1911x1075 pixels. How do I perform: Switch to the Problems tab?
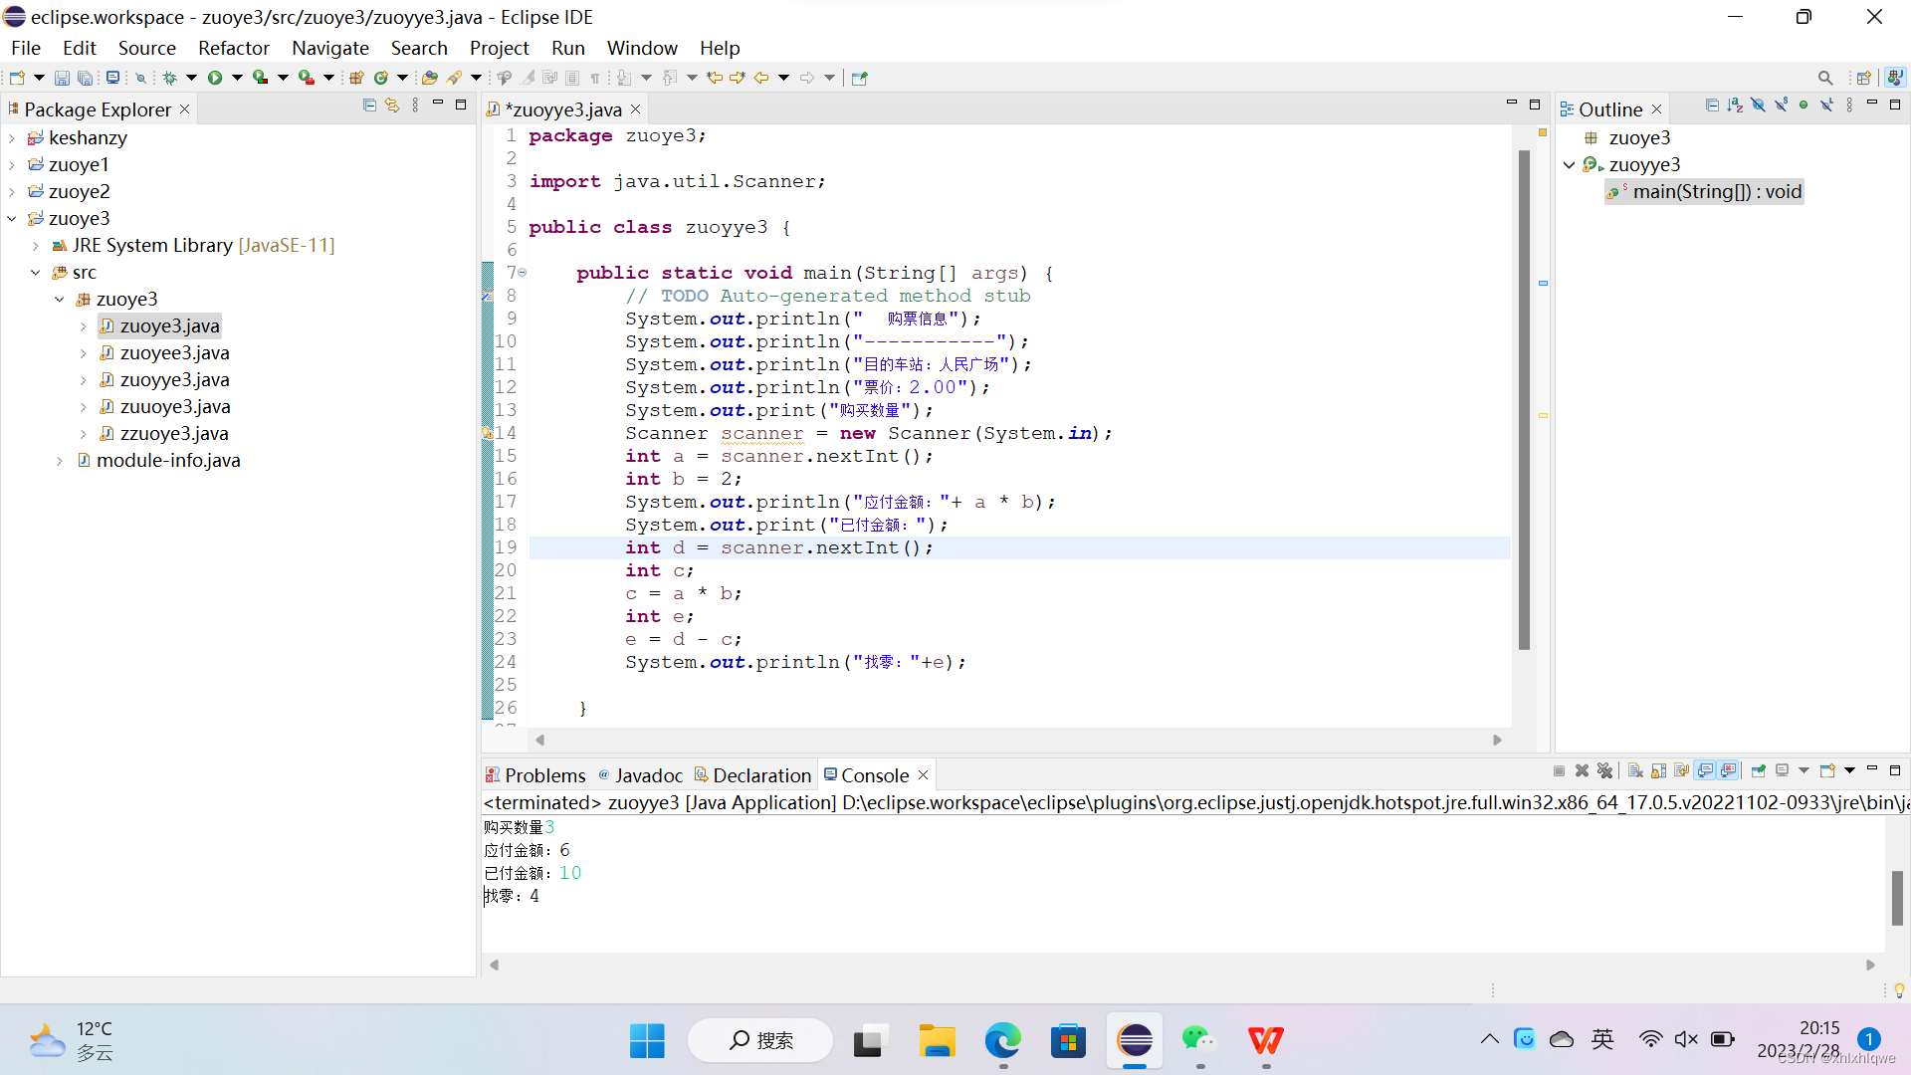(535, 775)
